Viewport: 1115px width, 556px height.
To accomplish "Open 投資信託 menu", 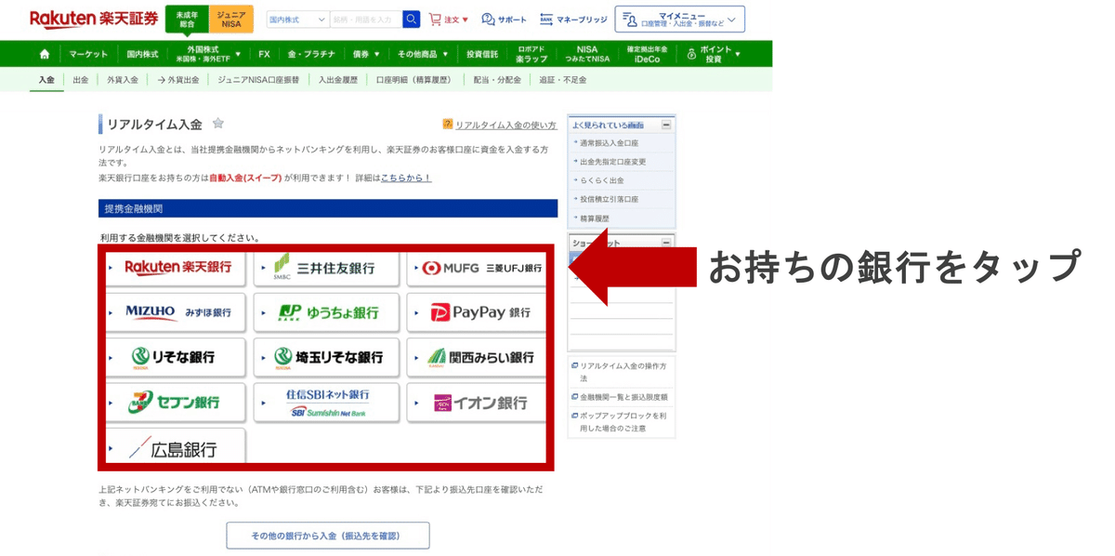I will tap(482, 54).
